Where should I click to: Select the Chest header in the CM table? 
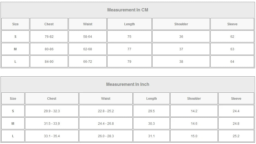49,24
